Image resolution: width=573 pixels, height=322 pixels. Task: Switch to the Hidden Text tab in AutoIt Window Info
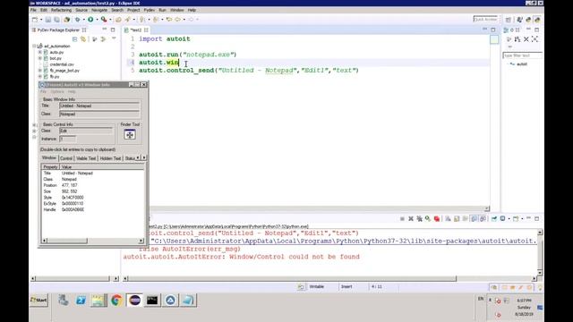110,158
